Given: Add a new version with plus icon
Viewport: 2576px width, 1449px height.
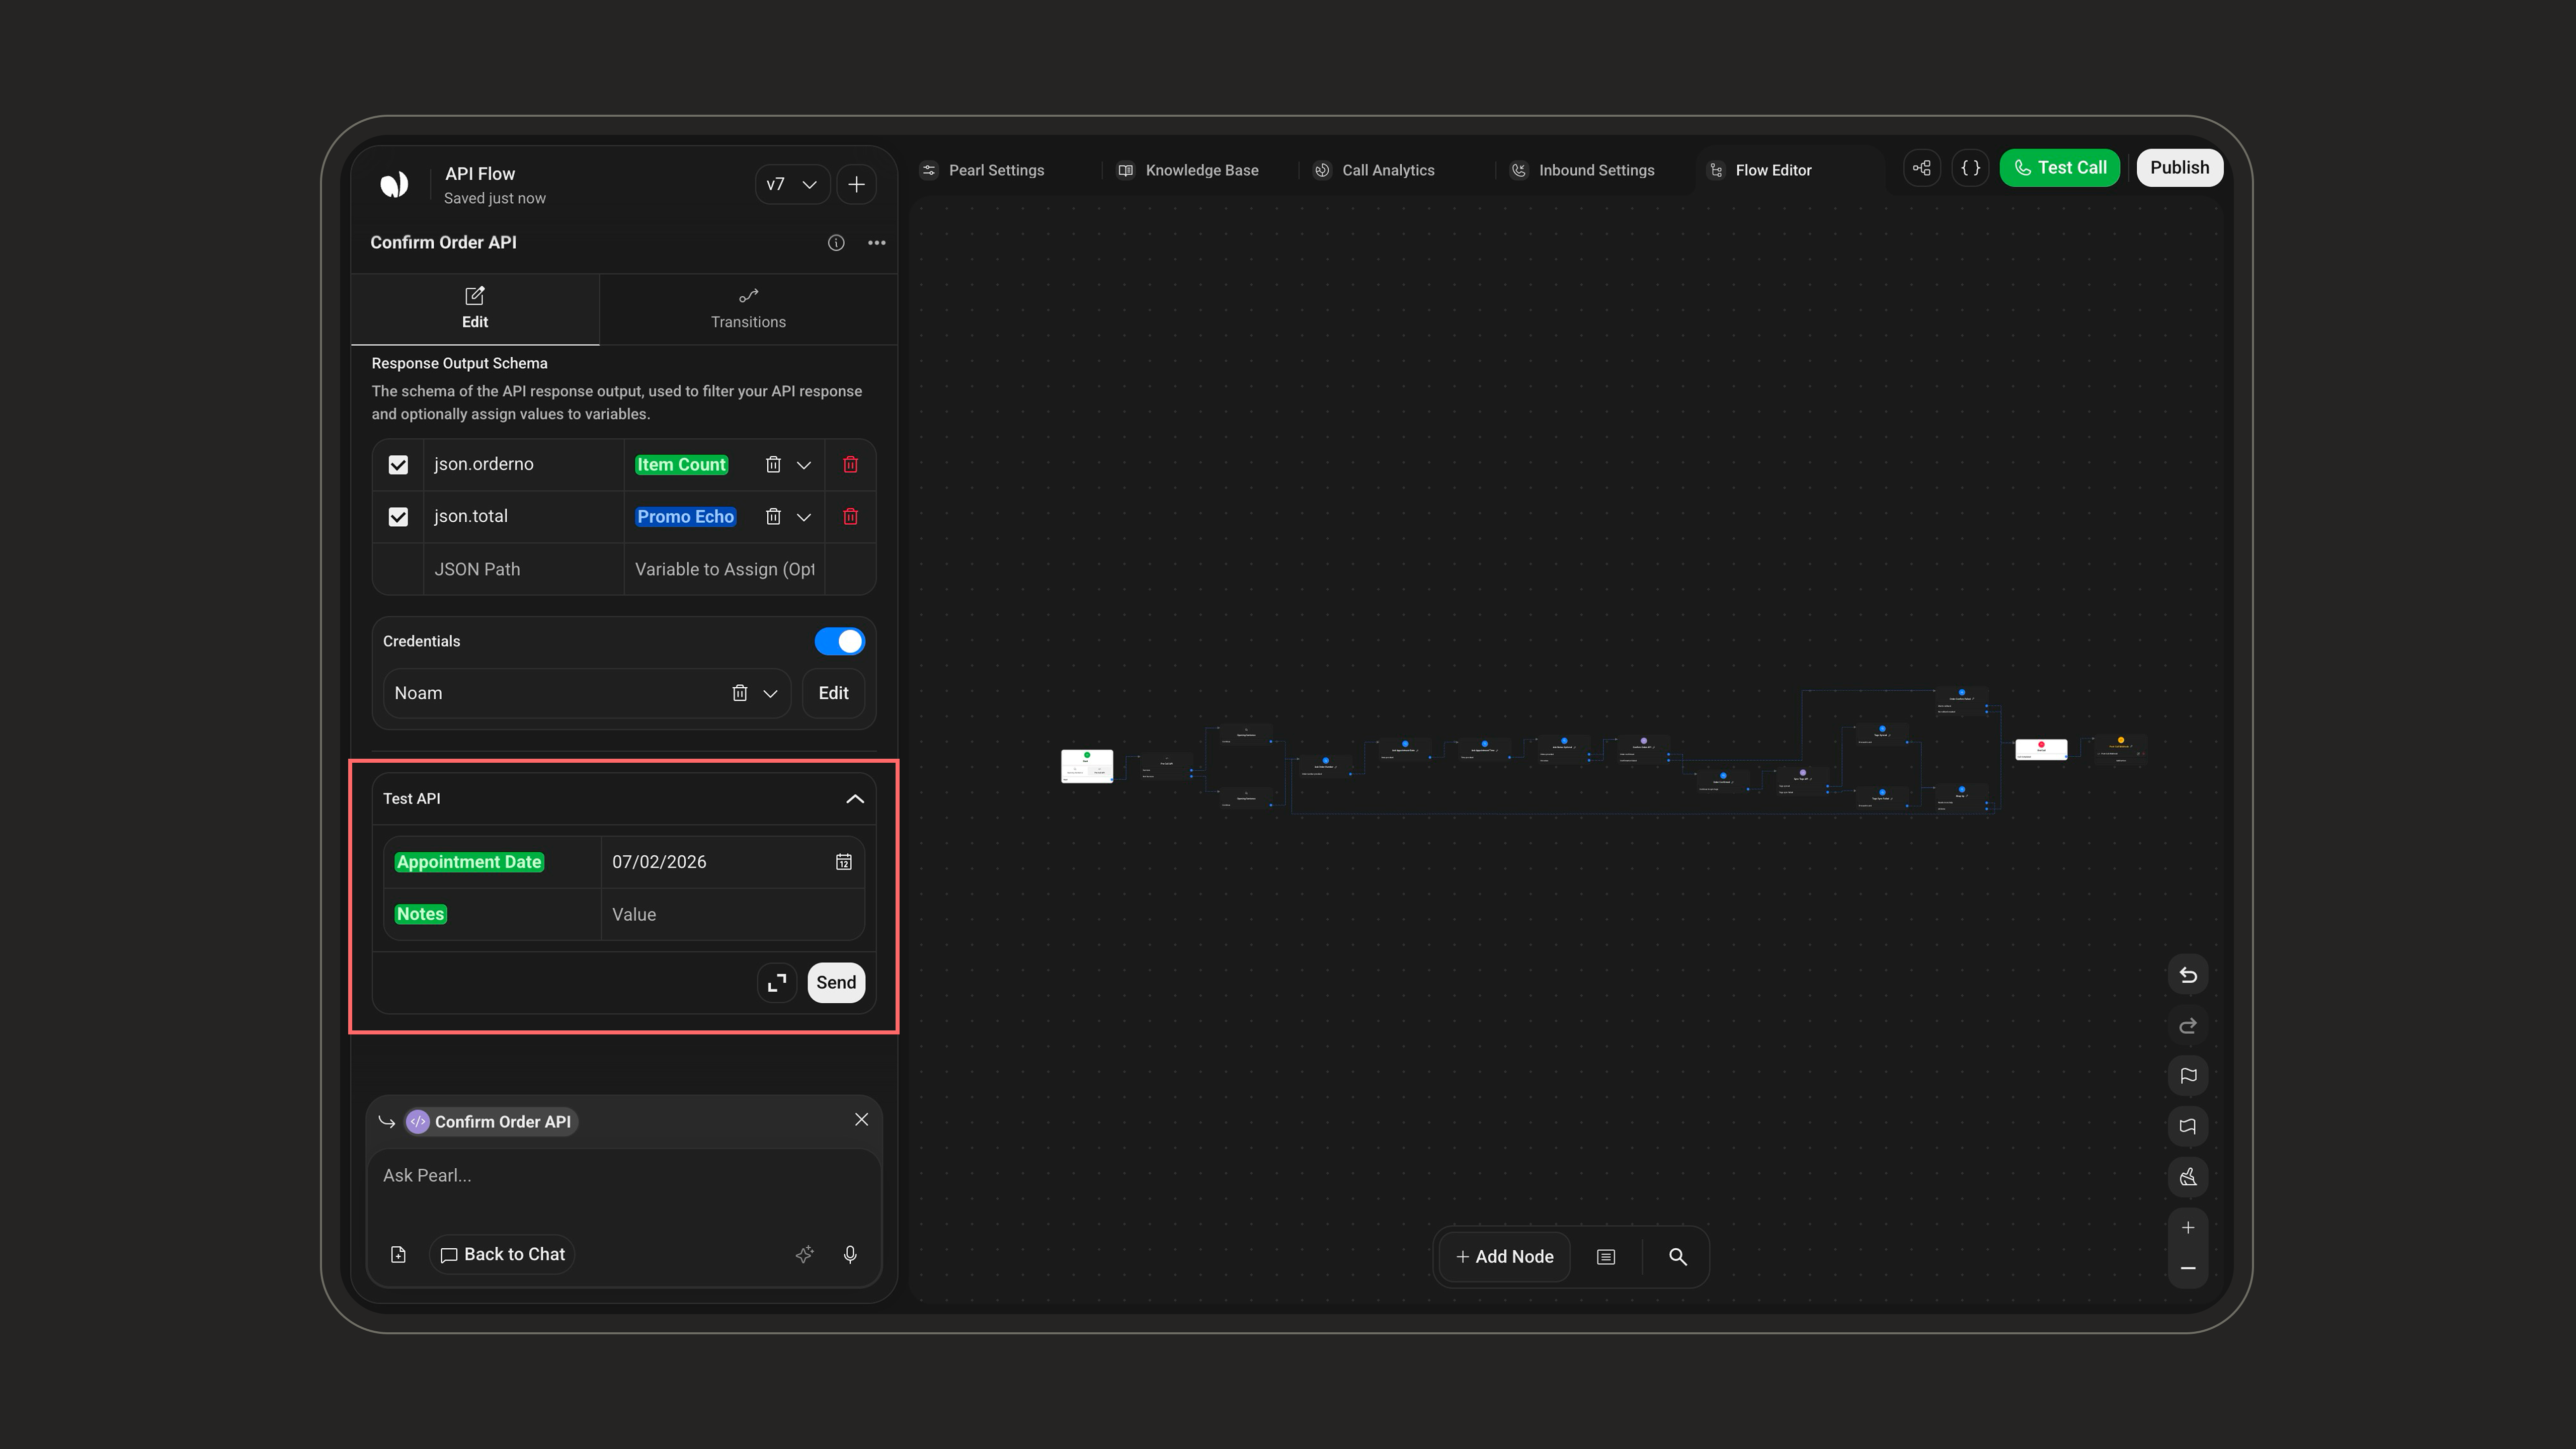Looking at the screenshot, I should click(x=856, y=184).
